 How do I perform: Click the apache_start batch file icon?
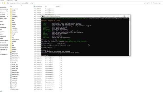pyautogui.click(x=11, y=53)
